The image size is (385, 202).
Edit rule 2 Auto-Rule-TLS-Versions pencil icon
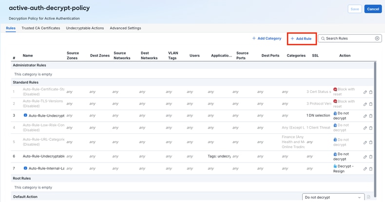point(365,104)
